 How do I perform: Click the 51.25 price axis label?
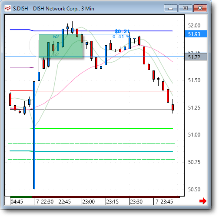(x=194, y=108)
